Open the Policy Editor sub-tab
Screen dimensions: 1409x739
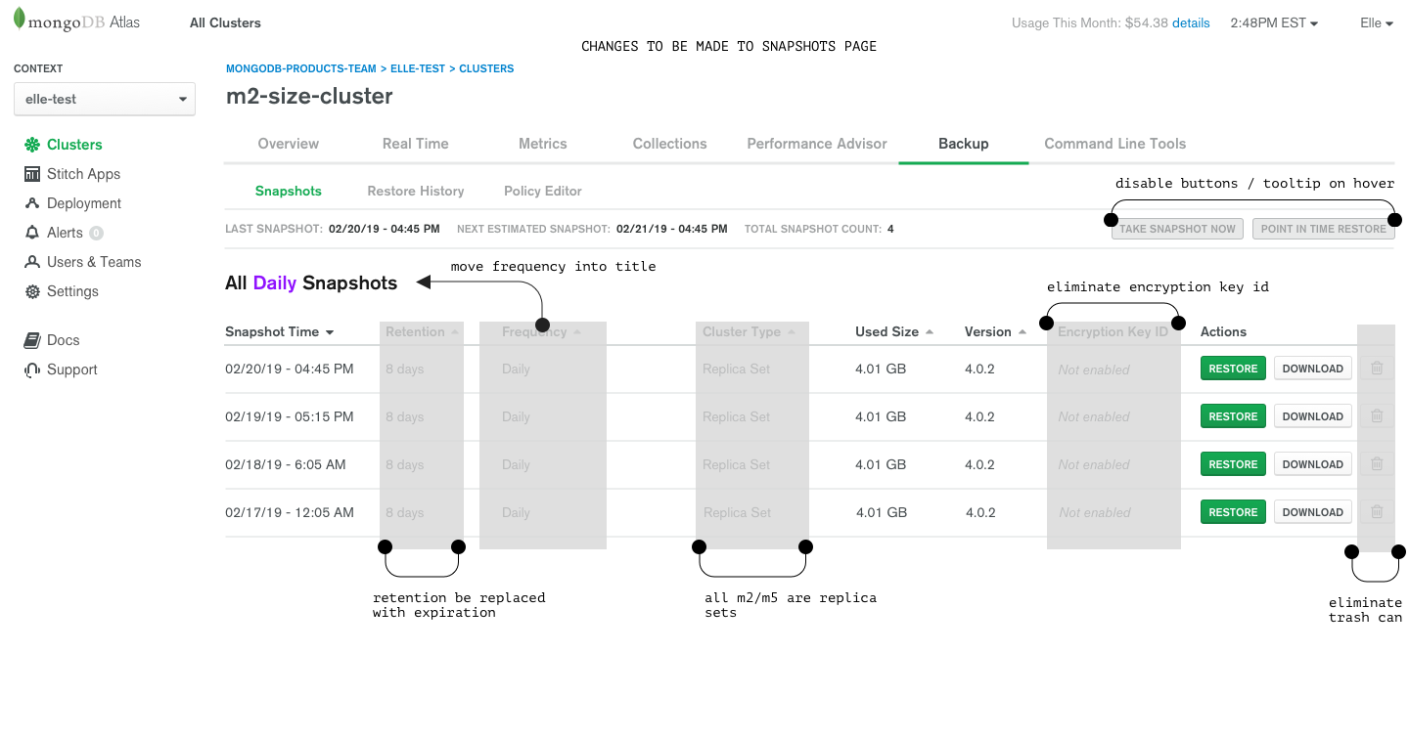coord(542,192)
